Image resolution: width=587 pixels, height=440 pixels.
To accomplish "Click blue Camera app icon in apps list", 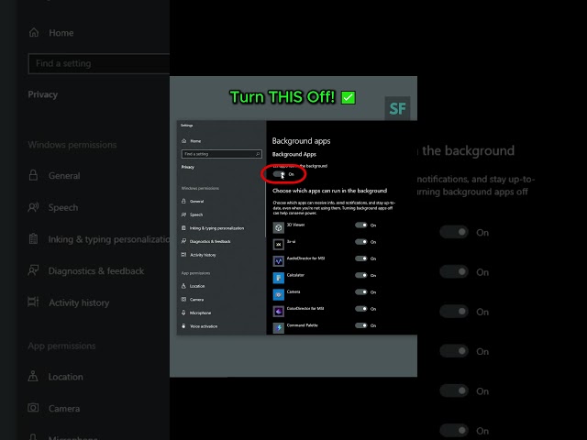I will pyautogui.click(x=279, y=295).
